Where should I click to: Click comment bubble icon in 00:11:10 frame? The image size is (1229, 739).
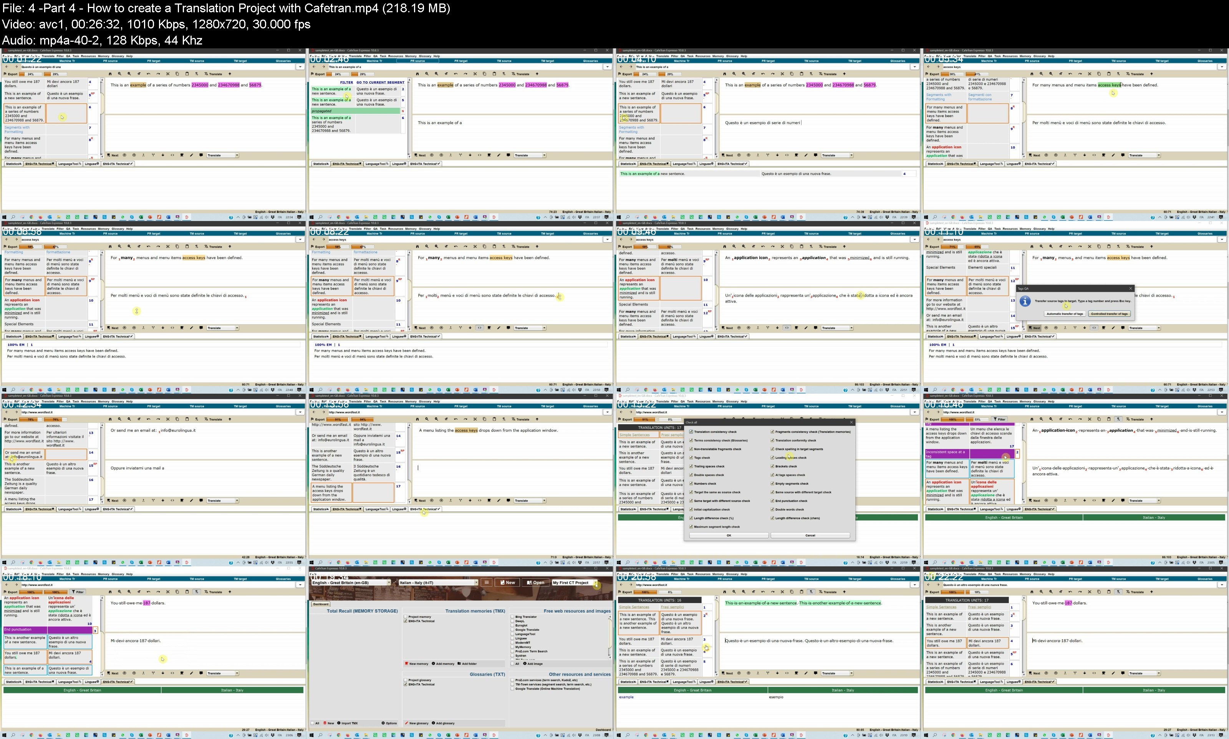click(1123, 328)
